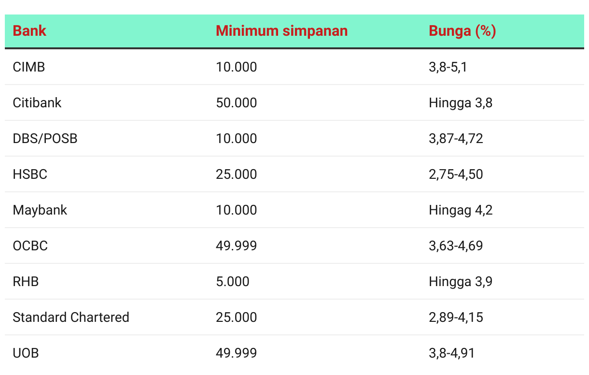This screenshot has height=375, width=589.
Task: Select UOB's interest rate 3,8-4,91
Action: point(451,353)
